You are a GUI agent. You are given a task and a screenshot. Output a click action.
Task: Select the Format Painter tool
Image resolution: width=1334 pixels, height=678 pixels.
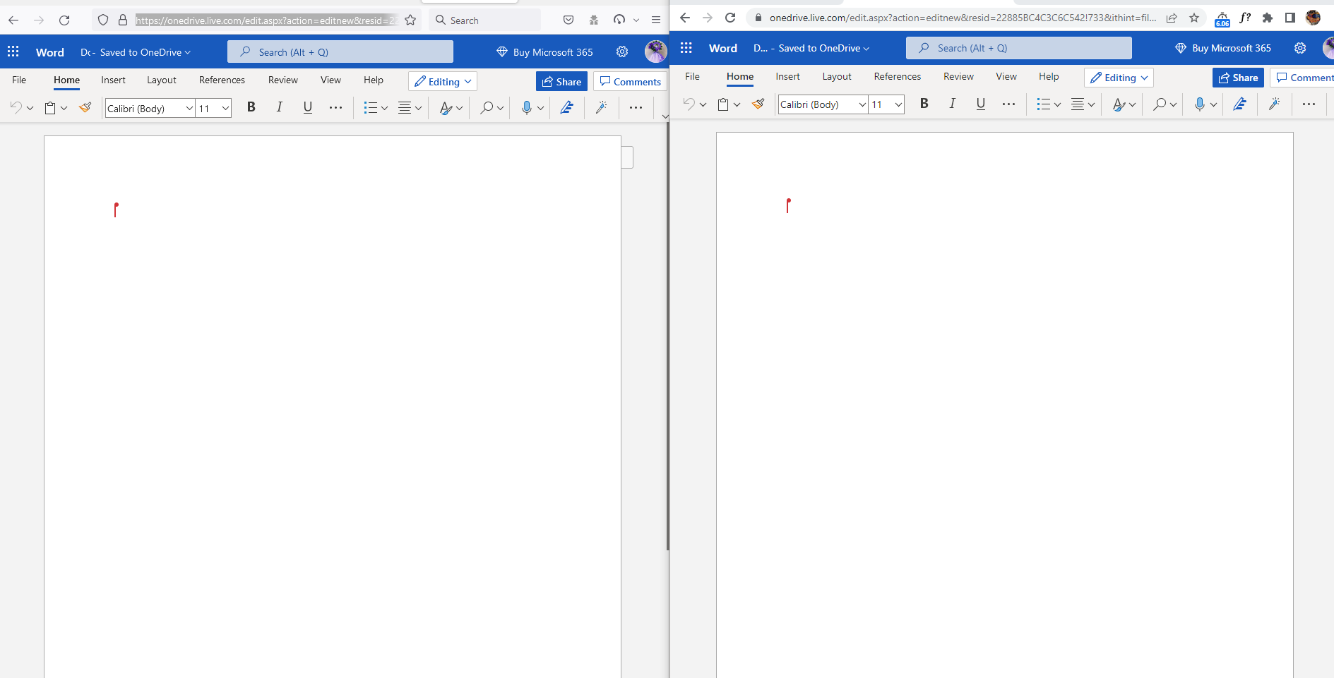tap(85, 107)
